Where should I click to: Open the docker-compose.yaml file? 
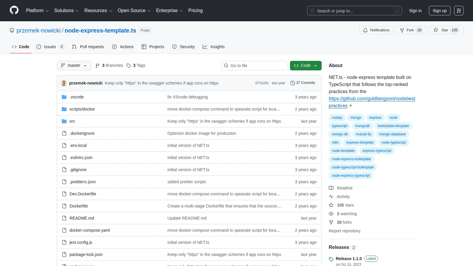[90, 230]
